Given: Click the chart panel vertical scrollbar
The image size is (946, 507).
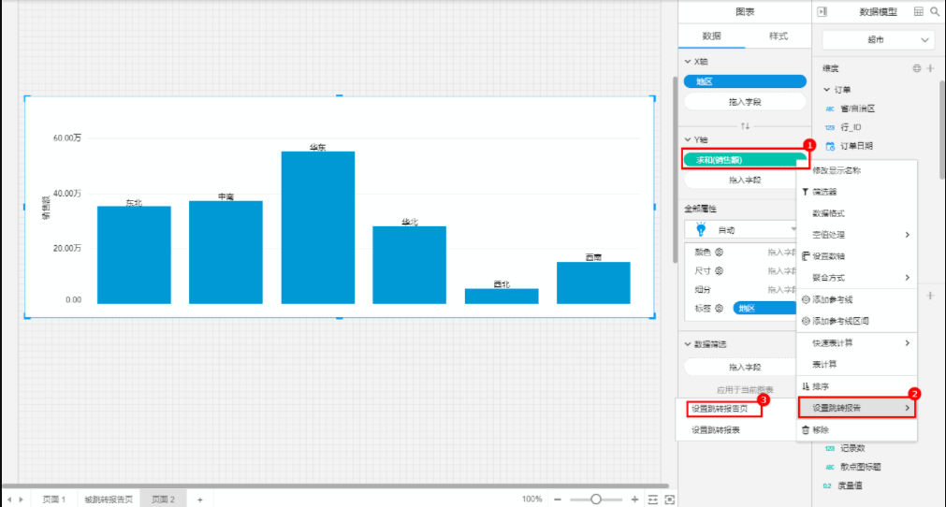Looking at the screenshot, I should coord(675,169).
